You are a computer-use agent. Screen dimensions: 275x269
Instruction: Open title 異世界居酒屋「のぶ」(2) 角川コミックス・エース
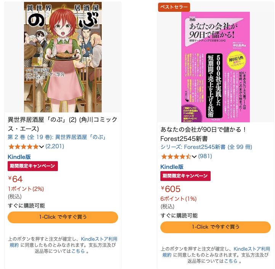click(x=62, y=124)
